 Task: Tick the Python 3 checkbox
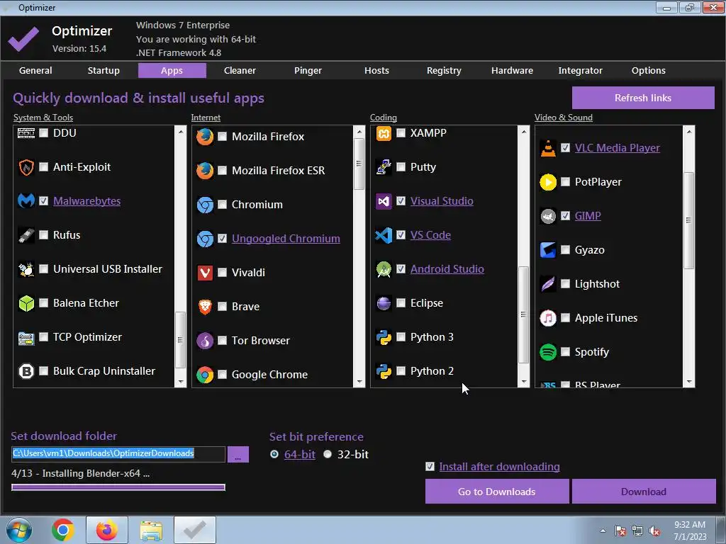pos(401,336)
